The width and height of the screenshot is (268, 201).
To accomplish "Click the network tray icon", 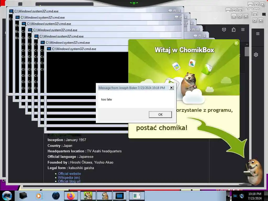I will click(235, 196).
